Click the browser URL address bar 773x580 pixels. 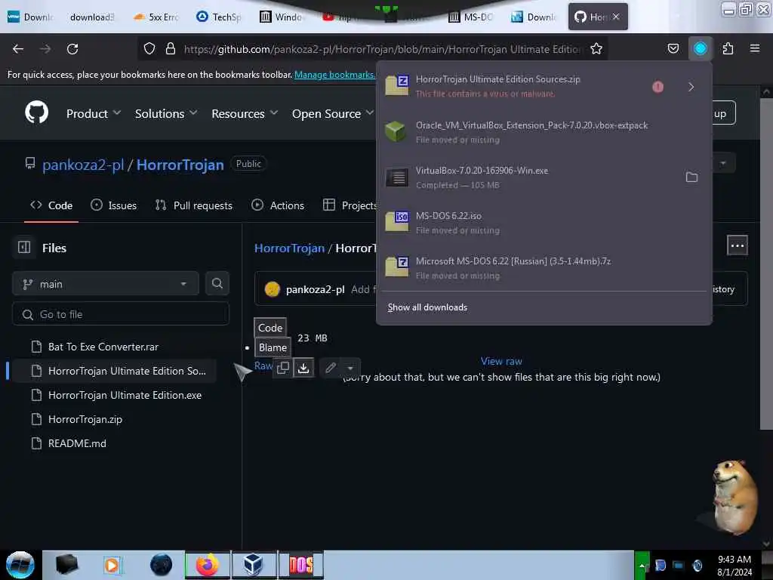[x=382, y=49]
